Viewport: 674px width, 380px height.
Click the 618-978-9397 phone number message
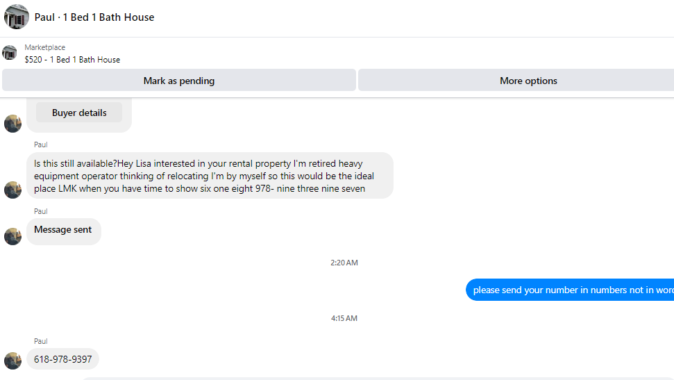tap(62, 359)
